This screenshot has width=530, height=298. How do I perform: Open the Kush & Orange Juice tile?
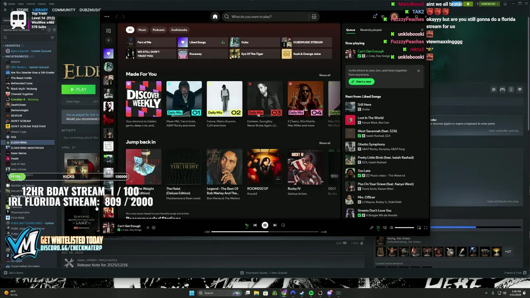[307, 54]
